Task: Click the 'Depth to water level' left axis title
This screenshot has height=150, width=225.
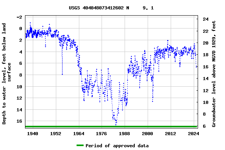Action: click(x=6, y=73)
